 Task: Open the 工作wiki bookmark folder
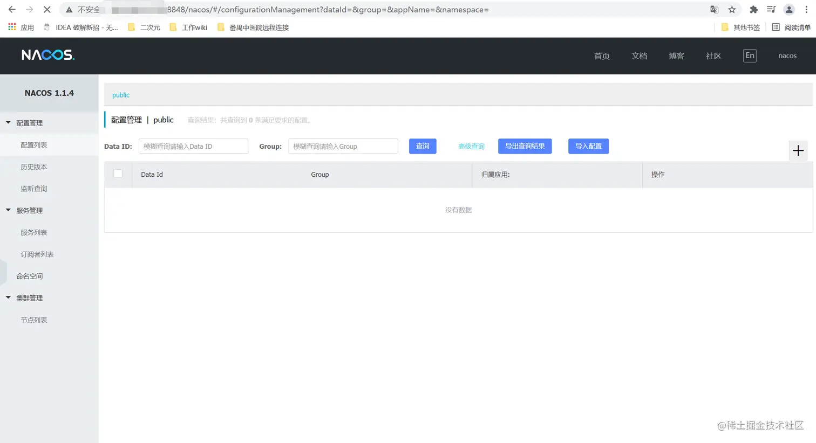tap(188, 27)
